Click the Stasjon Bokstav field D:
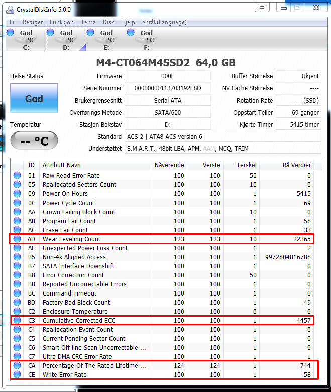Viewport: 331px width, 392px height. [168, 124]
